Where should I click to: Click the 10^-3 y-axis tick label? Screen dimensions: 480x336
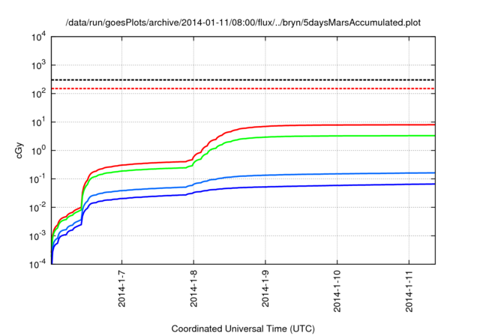coord(39,236)
